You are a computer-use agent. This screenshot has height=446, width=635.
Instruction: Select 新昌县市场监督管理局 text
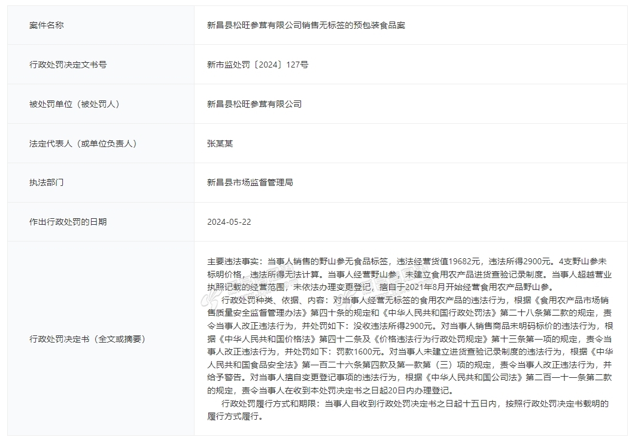point(250,182)
